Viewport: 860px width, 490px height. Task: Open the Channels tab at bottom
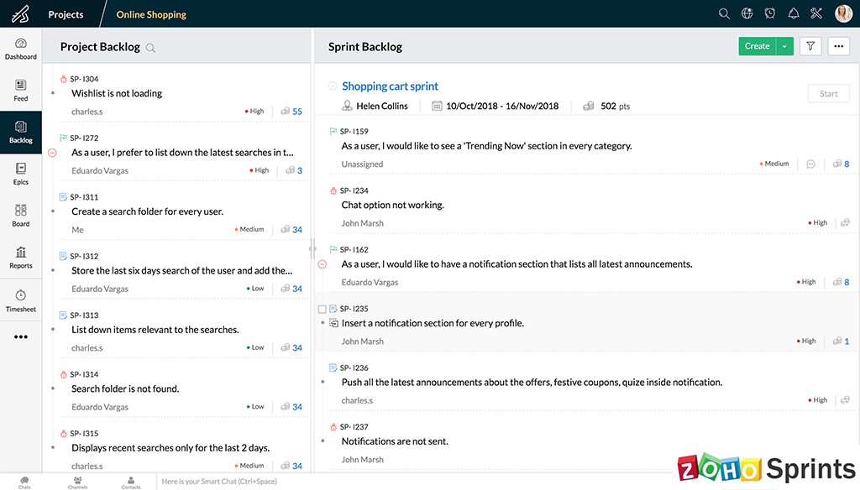[77, 482]
